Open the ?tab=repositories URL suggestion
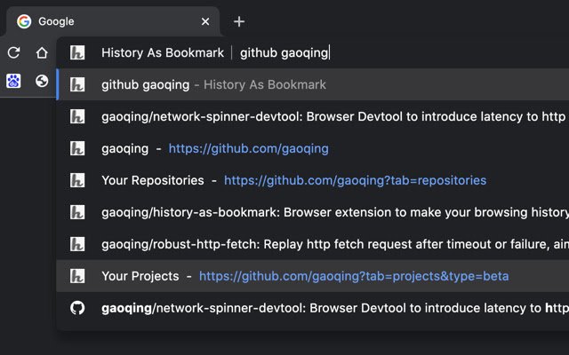569x355 pixels. tap(356, 180)
